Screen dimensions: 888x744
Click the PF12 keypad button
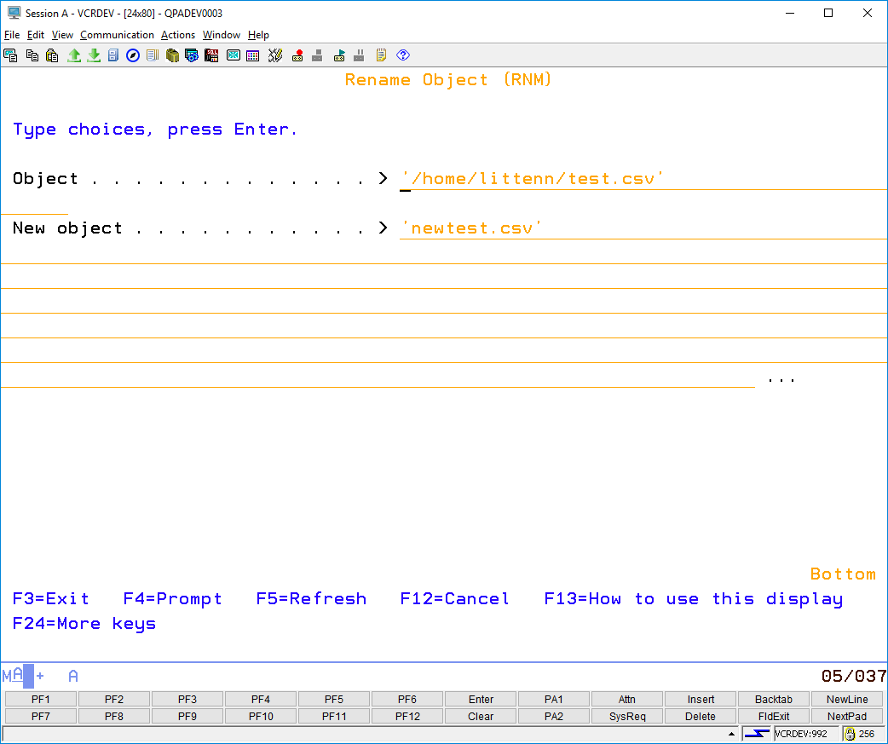click(x=407, y=716)
